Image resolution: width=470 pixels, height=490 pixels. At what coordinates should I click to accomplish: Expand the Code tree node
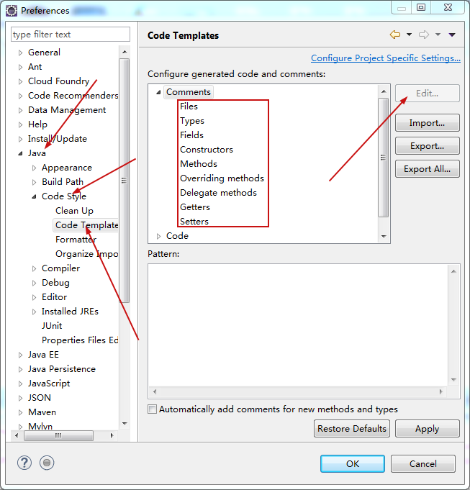click(159, 236)
